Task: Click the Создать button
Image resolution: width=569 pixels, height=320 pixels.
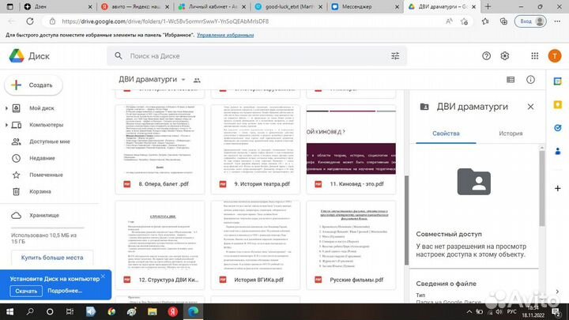Action: pos(33,85)
